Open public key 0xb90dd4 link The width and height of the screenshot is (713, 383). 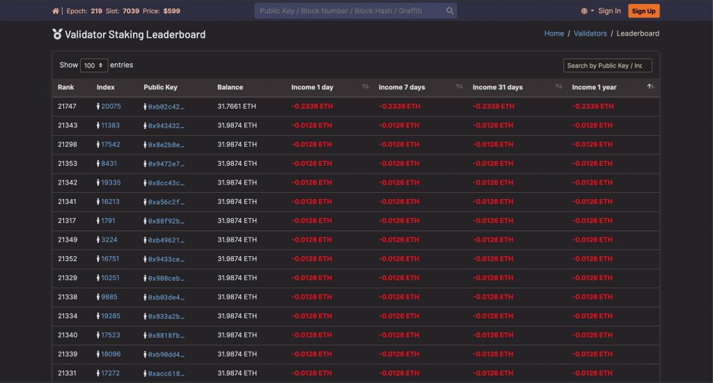pyautogui.click(x=166, y=355)
